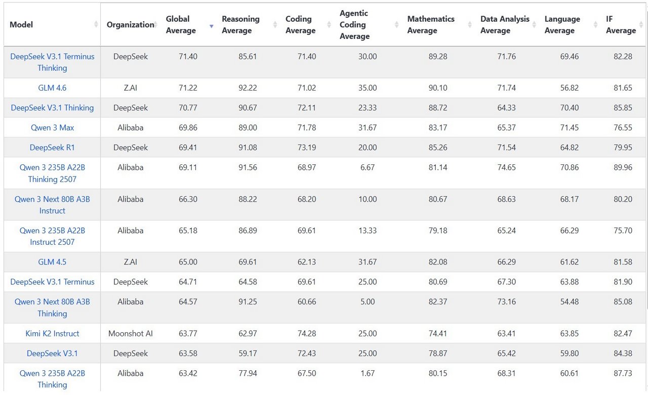Select the Kimi K2 Instruct link
Viewport: 648px width, 395px height.
[x=52, y=334]
